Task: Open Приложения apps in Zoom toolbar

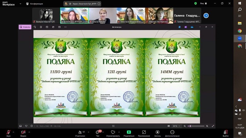Action: 144,133
